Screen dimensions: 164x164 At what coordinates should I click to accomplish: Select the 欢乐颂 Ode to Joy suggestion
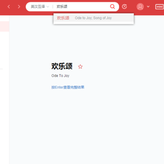94,18
